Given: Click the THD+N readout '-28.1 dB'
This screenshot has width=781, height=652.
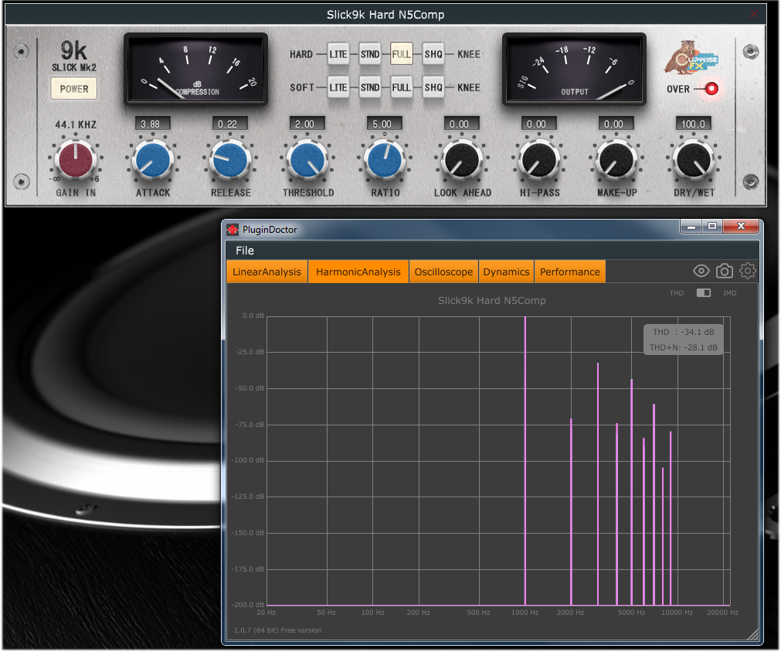Looking at the screenshot, I should 701,347.
